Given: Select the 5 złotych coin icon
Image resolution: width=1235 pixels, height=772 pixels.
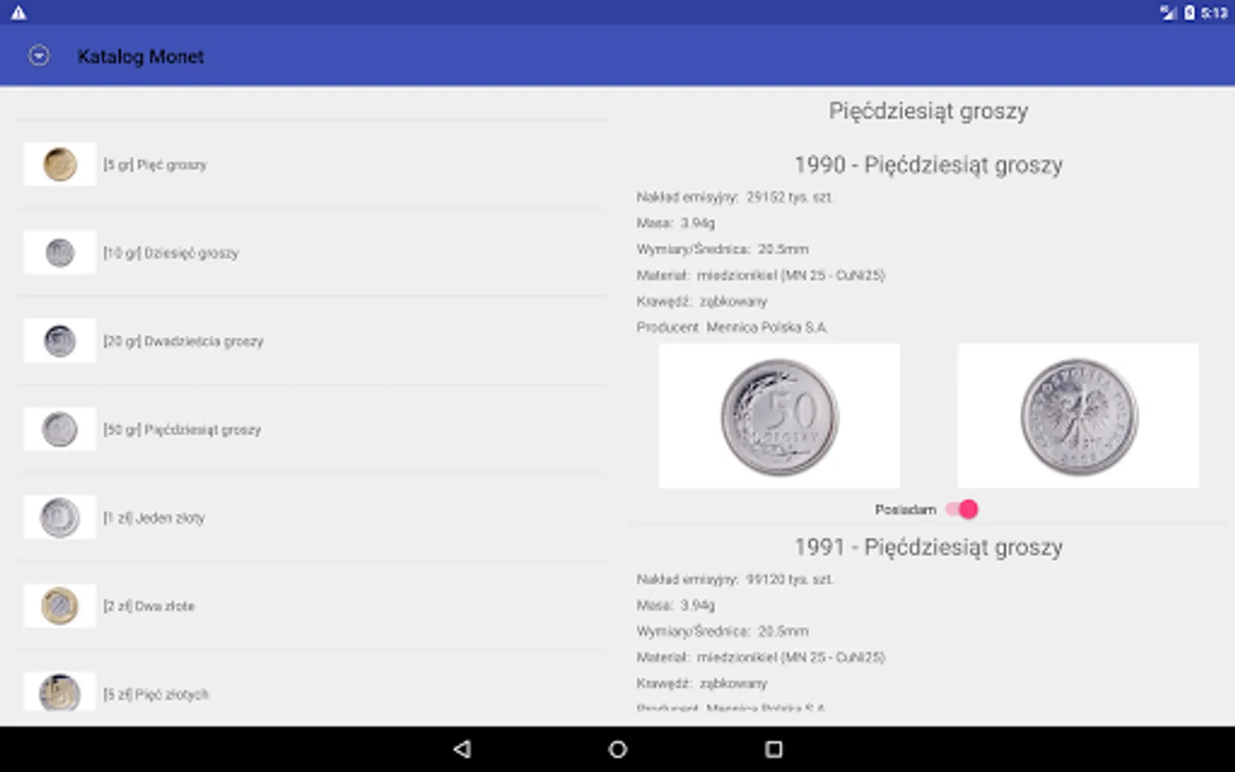Looking at the screenshot, I should 59,693.
